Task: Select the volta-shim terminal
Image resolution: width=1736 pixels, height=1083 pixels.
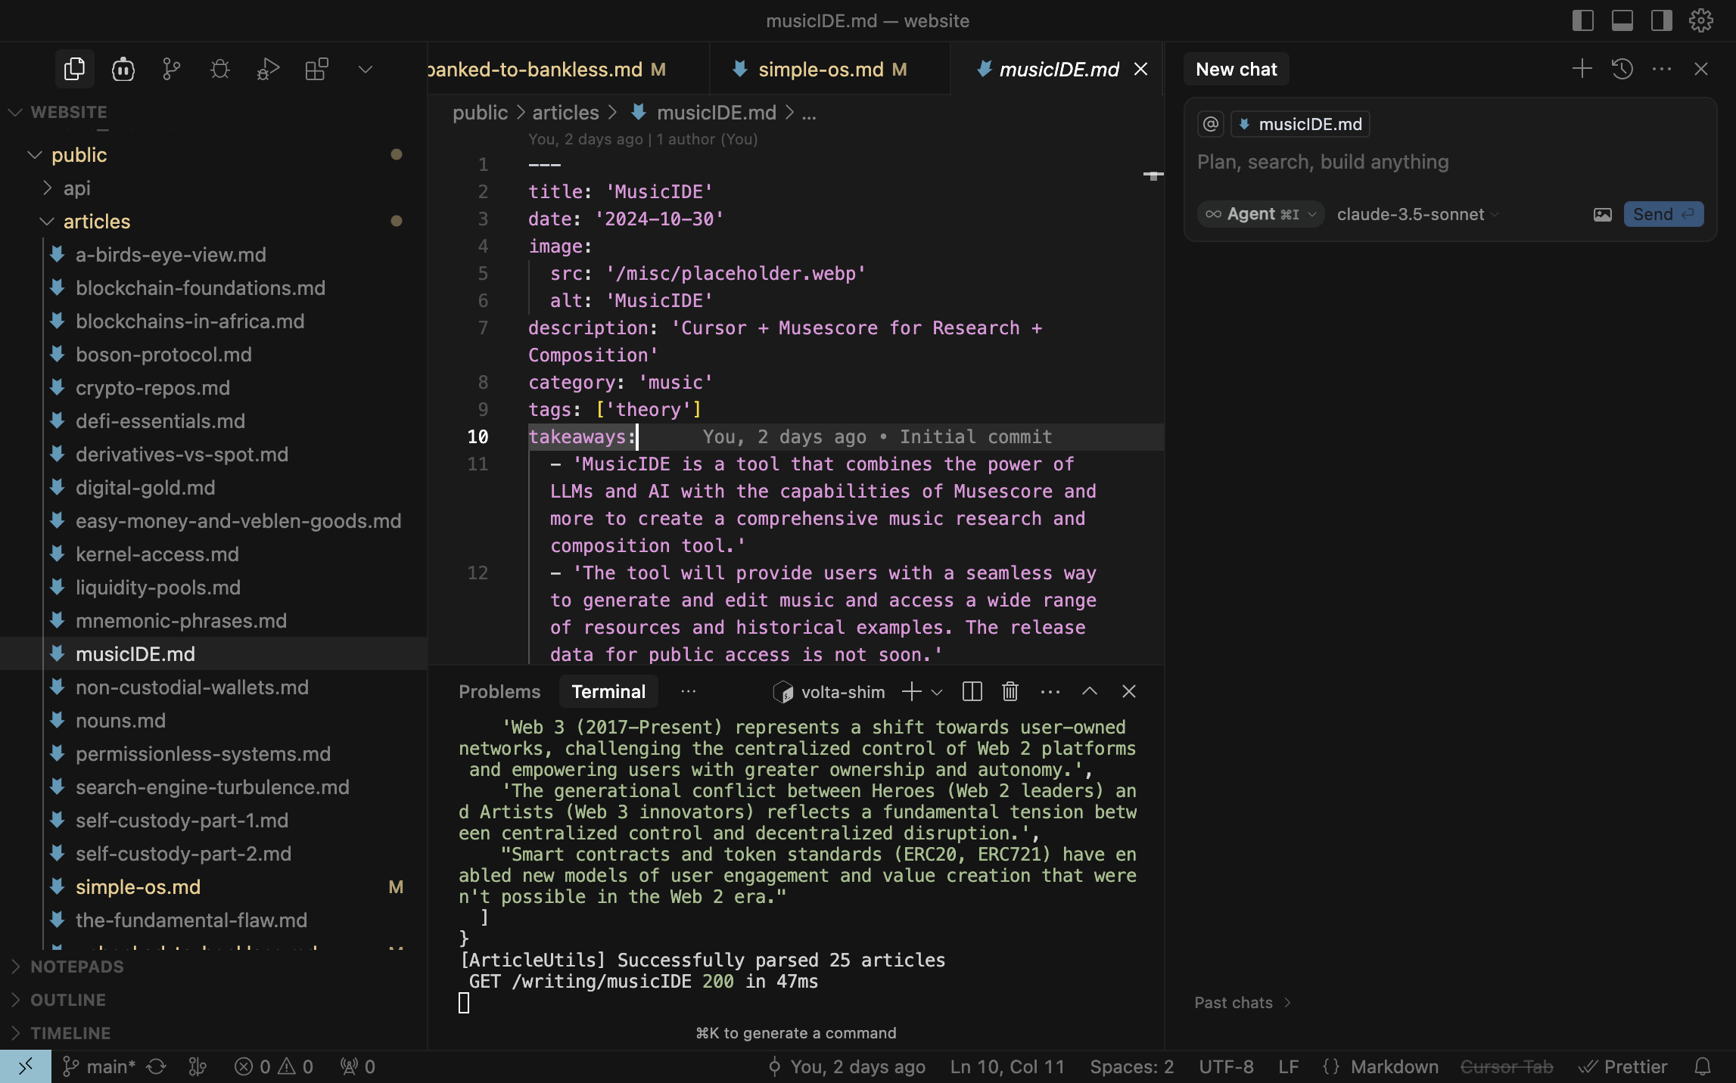Action: click(829, 691)
